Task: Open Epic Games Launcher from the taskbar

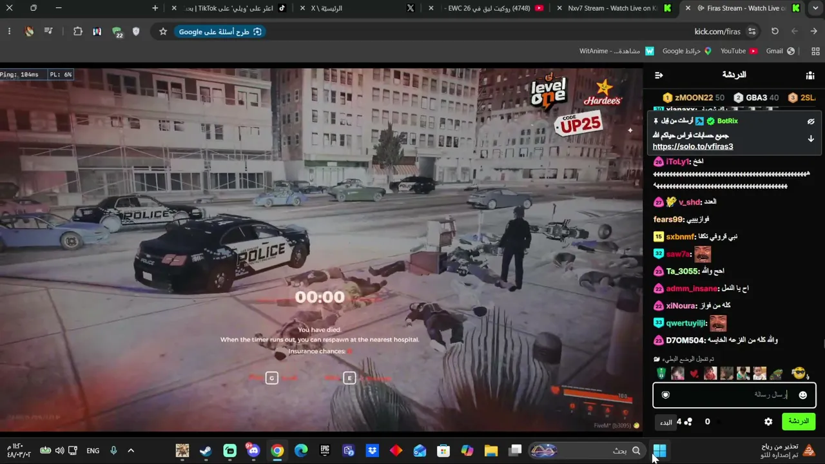Action: (x=325, y=450)
